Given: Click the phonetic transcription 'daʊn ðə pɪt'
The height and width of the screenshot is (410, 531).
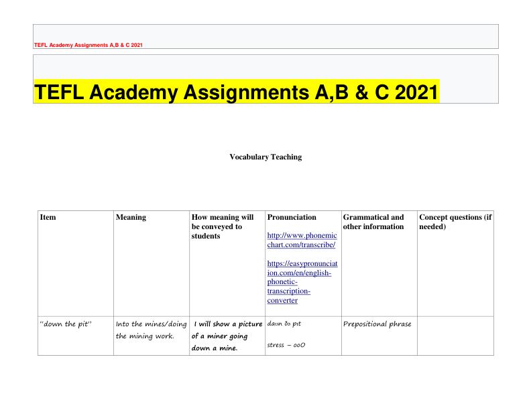Looking at the screenshot, I should coord(284,324).
